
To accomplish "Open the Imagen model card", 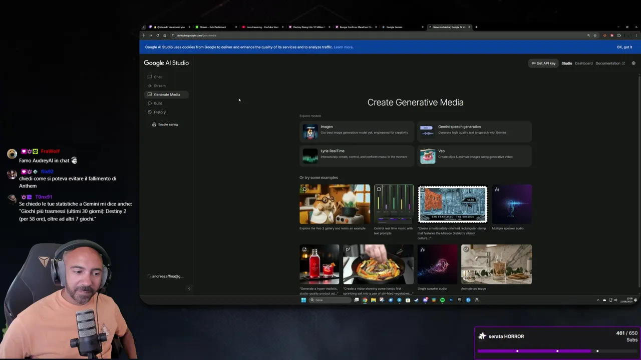I will [x=357, y=131].
